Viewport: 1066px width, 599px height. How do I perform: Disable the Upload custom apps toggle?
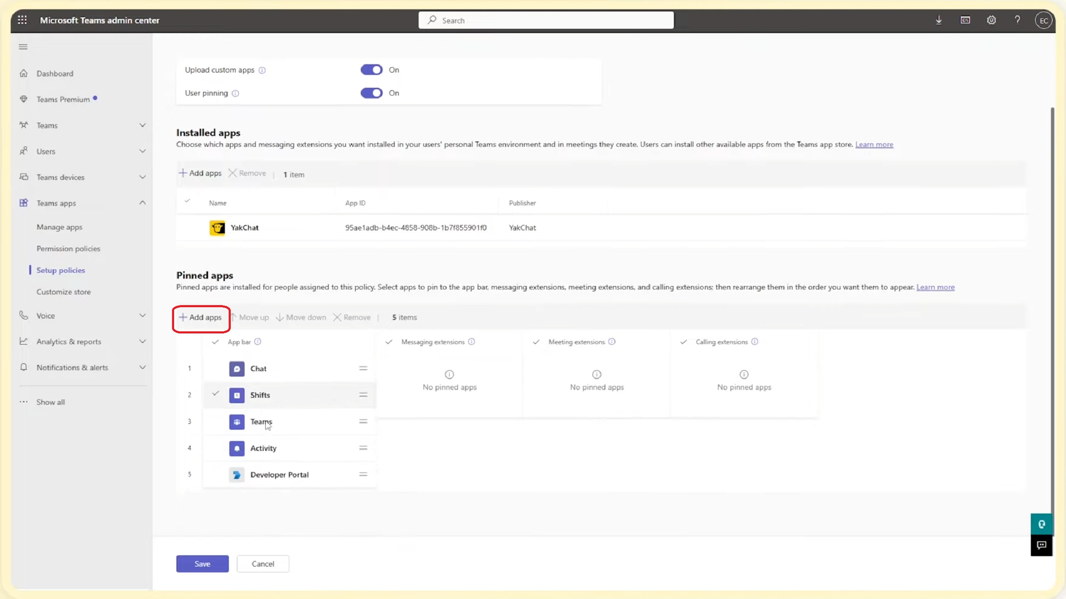click(371, 70)
